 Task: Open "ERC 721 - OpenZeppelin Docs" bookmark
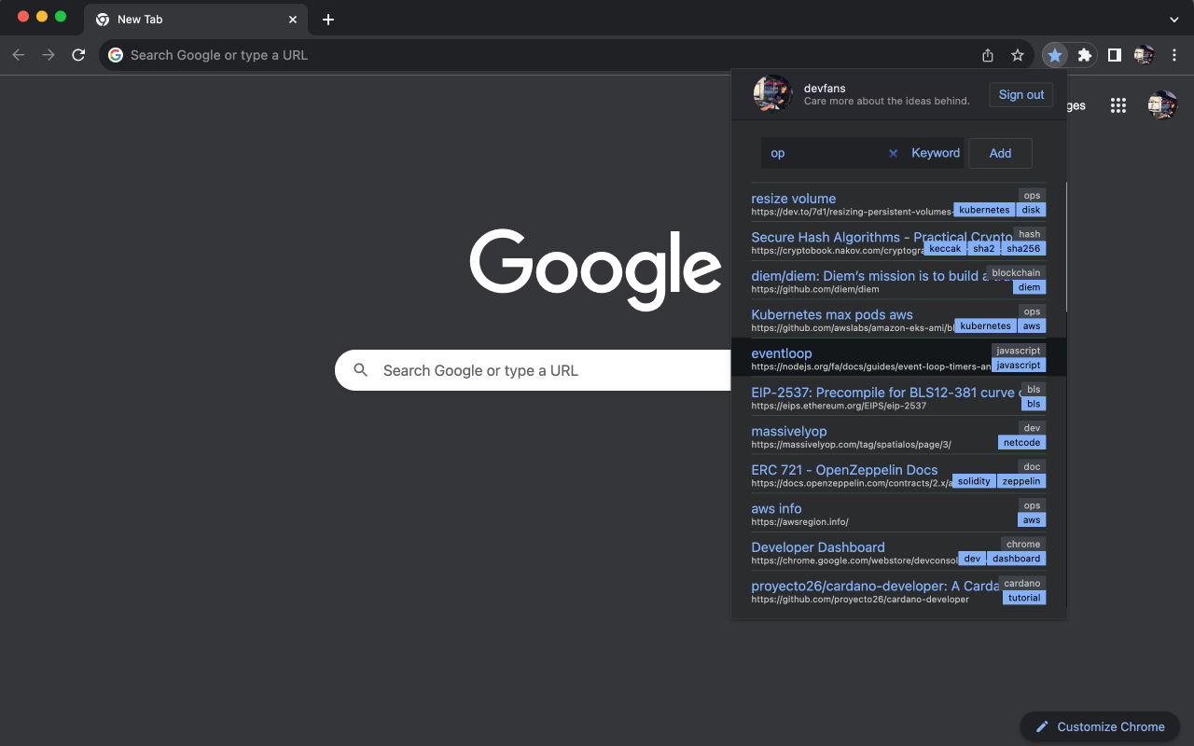(844, 470)
